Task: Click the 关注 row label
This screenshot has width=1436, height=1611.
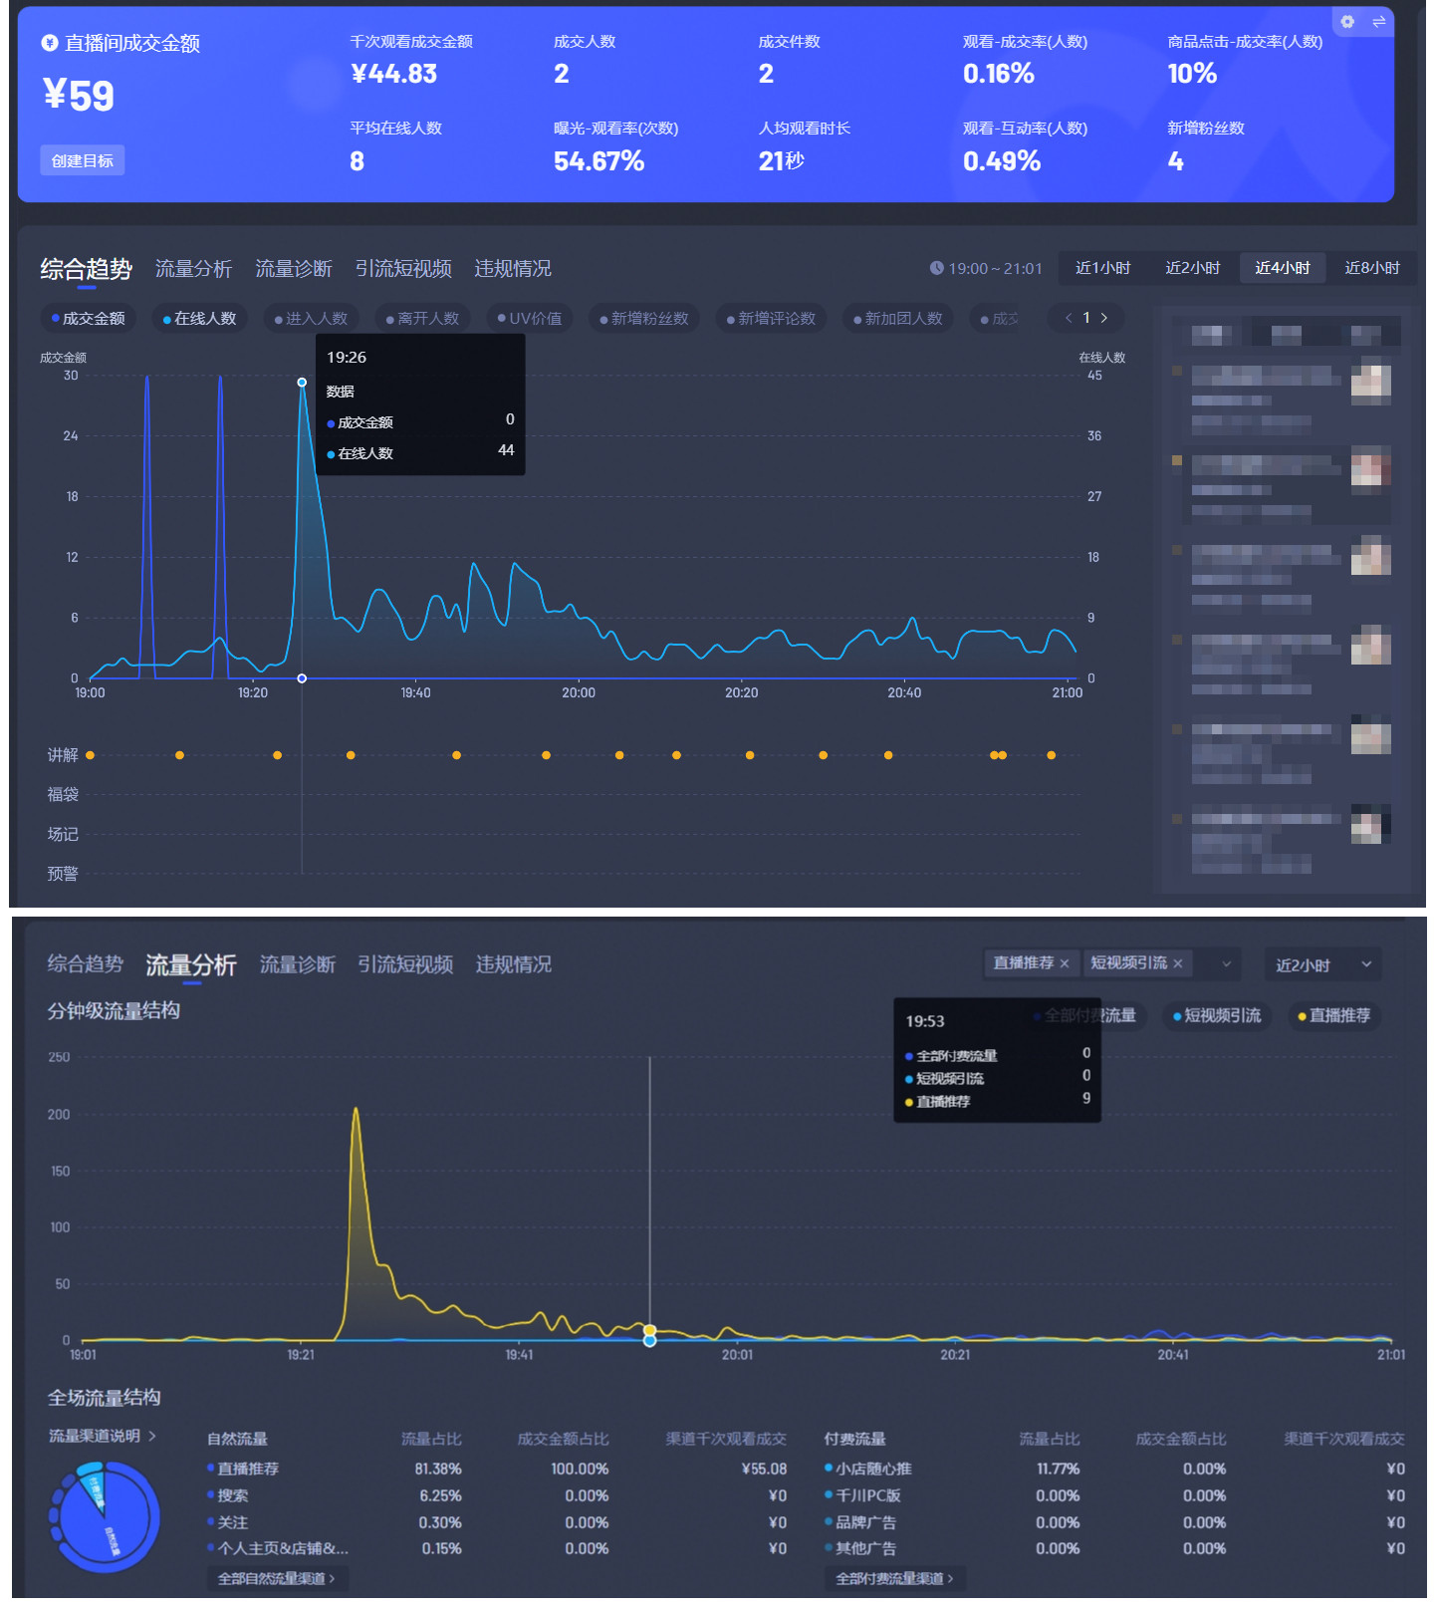Action: [x=233, y=1522]
